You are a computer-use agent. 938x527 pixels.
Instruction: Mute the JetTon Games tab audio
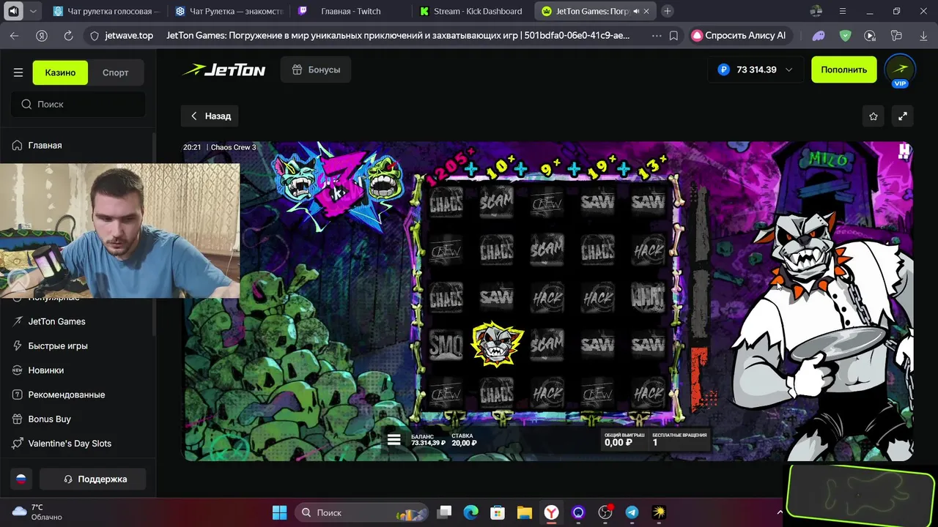click(x=636, y=11)
